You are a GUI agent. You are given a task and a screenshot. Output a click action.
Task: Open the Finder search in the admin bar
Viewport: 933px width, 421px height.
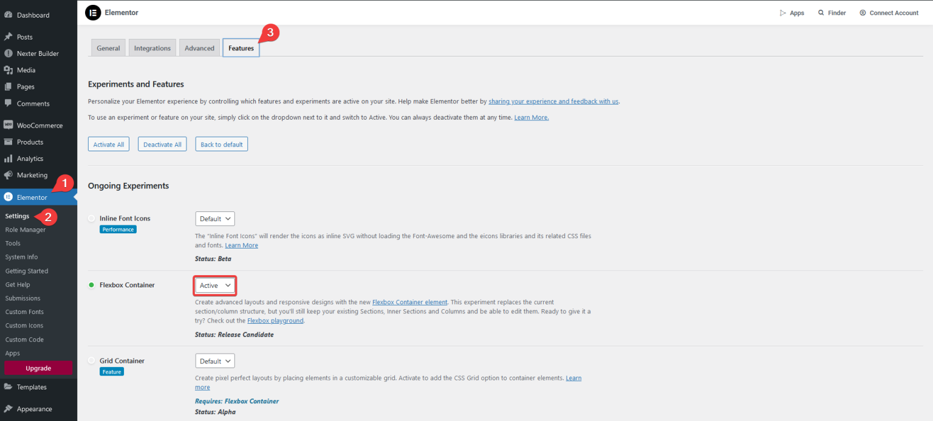click(832, 12)
